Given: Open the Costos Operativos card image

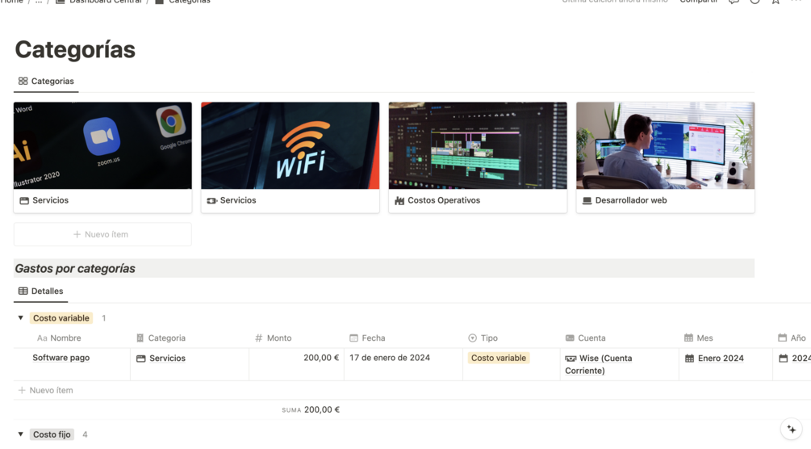Looking at the screenshot, I should tap(478, 145).
